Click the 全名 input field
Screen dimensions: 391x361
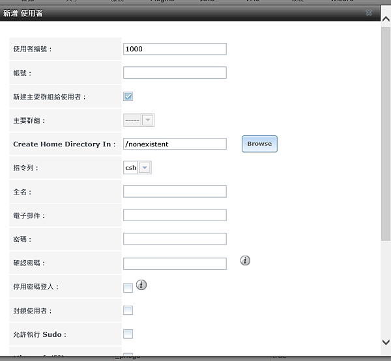point(175,191)
